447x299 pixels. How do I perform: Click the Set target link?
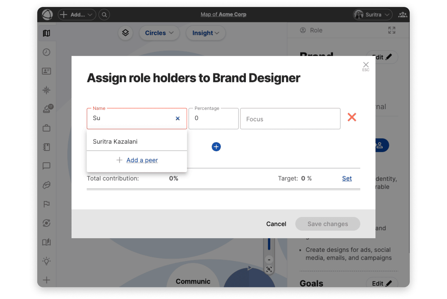tap(347, 178)
